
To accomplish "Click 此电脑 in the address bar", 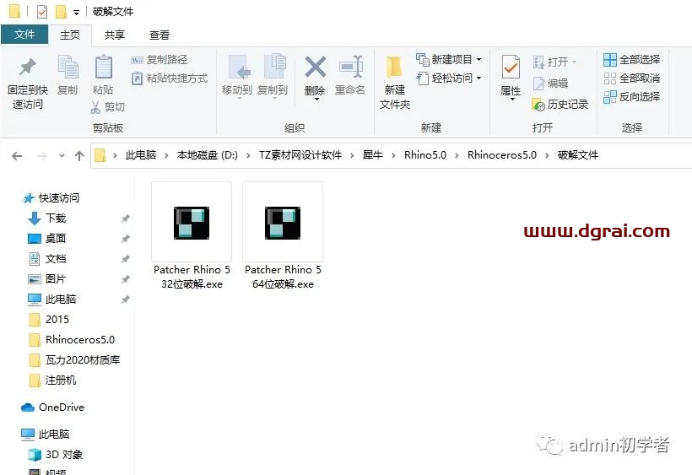I will pos(141,155).
